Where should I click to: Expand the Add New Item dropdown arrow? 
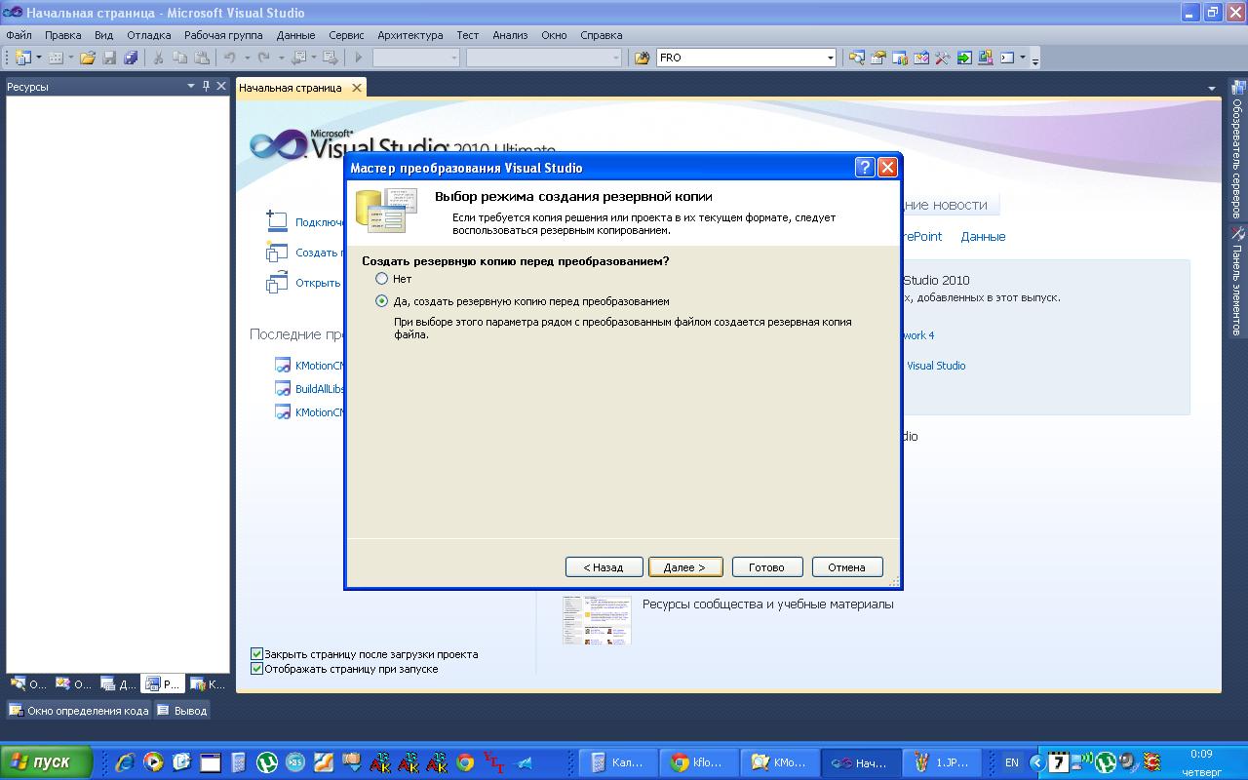(70, 58)
